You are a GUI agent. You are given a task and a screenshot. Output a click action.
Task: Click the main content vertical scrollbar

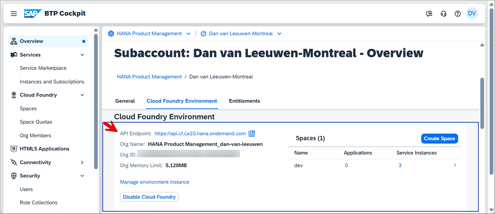coord(482,103)
